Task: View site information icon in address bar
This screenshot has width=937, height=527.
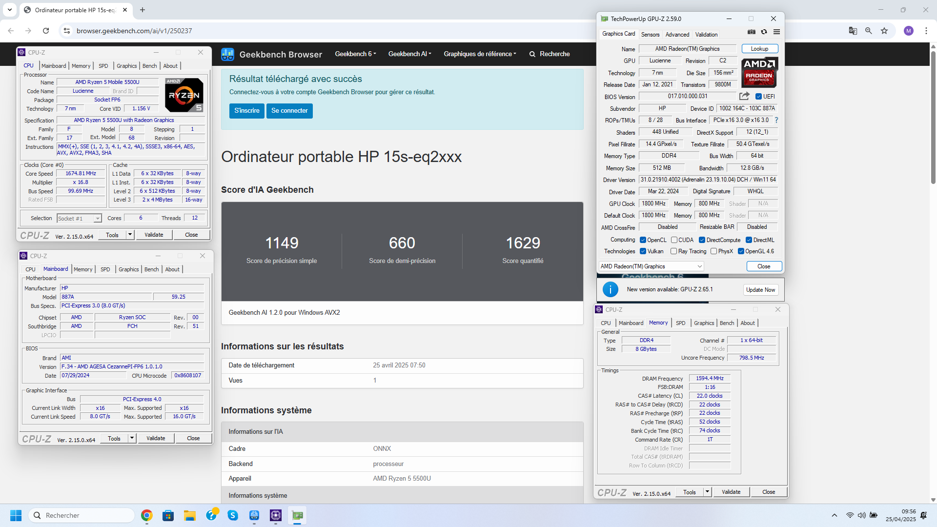Action: [67, 31]
